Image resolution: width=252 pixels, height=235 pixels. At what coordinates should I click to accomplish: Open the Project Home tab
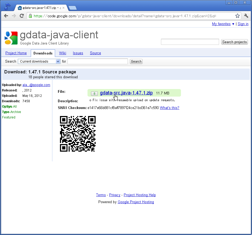[16, 53]
